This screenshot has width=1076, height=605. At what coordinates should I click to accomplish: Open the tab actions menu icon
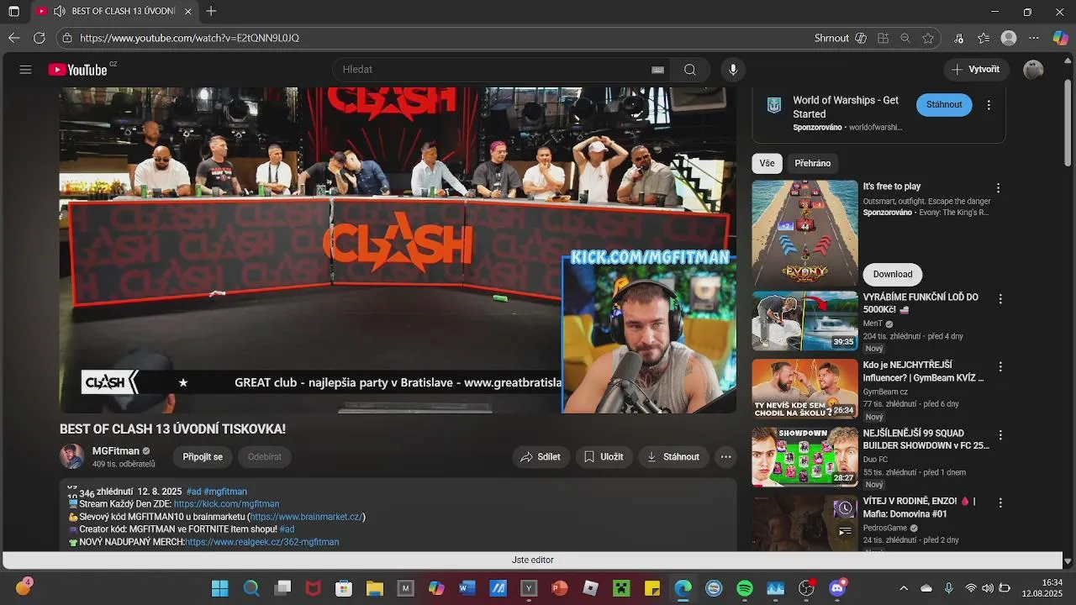pos(13,12)
